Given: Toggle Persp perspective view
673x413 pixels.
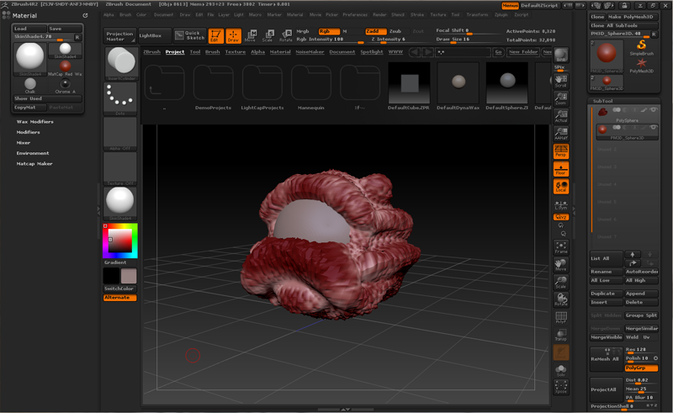Looking at the screenshot, I should (x=561, y=151).
